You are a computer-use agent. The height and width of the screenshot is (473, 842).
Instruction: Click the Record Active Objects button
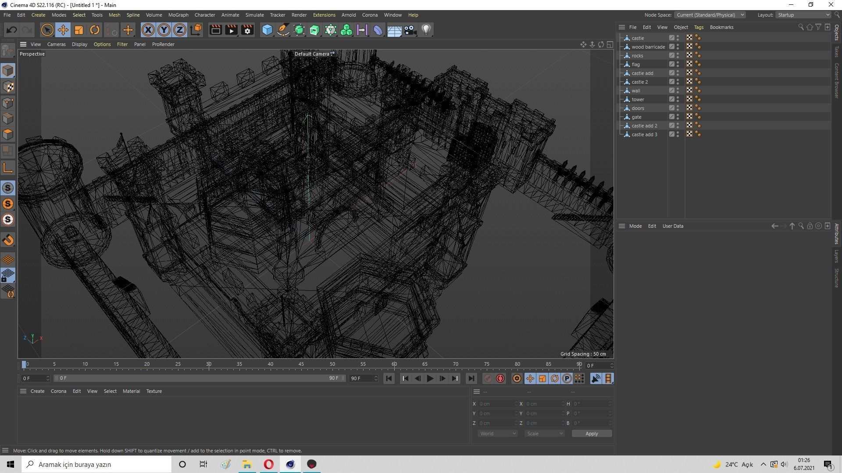tap(488, 378)
